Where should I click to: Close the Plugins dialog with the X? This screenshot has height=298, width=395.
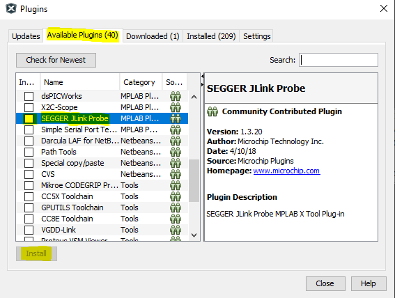point(384,8)
